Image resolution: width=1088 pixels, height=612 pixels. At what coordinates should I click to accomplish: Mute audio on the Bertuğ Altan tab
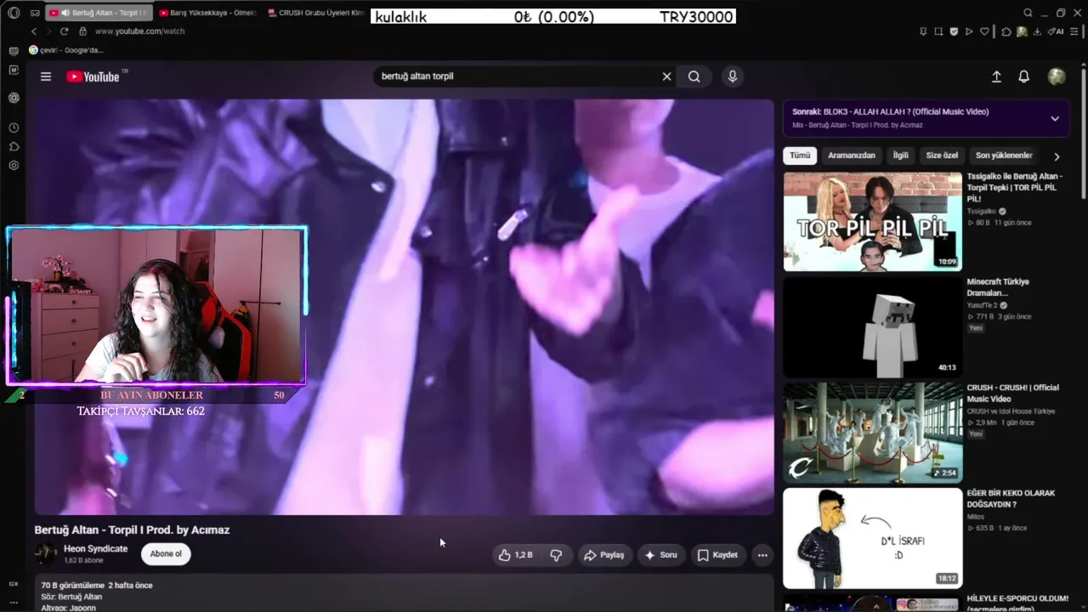[x=65, y=13]
